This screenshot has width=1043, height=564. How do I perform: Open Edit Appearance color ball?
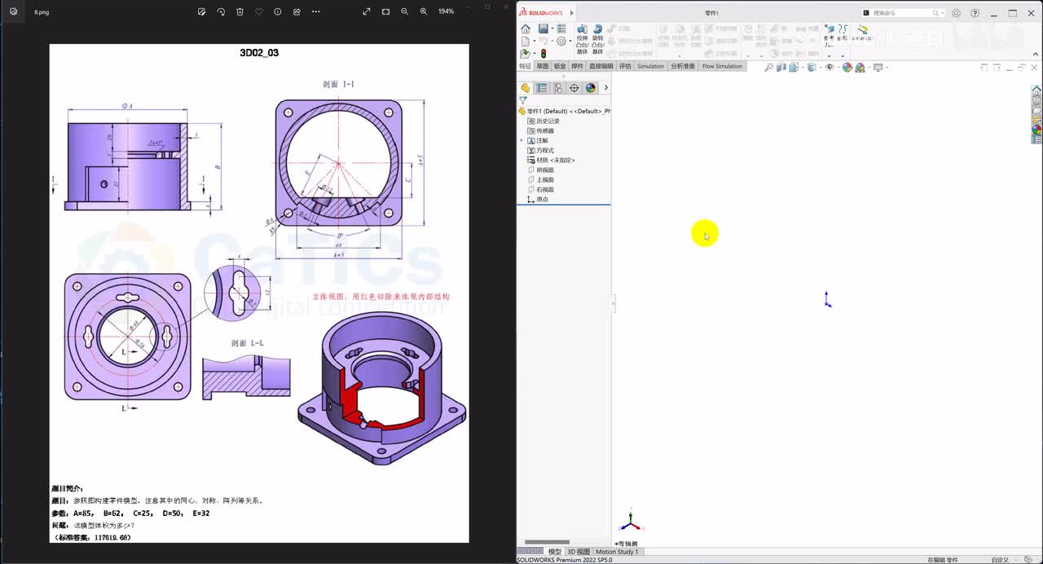point(847,68)
